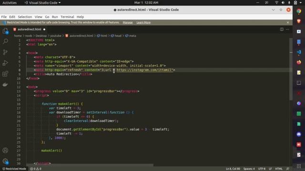Open the yellow notes app in dock
This screenshot has width=305, height=171.
point(299,73)
